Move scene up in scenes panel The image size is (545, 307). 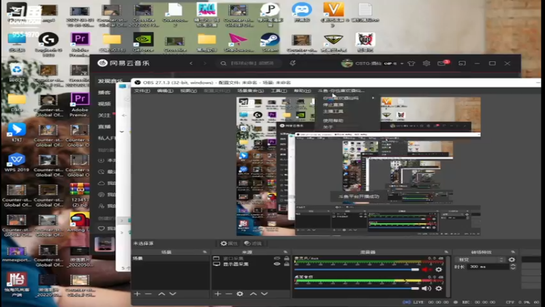(161, 294)
